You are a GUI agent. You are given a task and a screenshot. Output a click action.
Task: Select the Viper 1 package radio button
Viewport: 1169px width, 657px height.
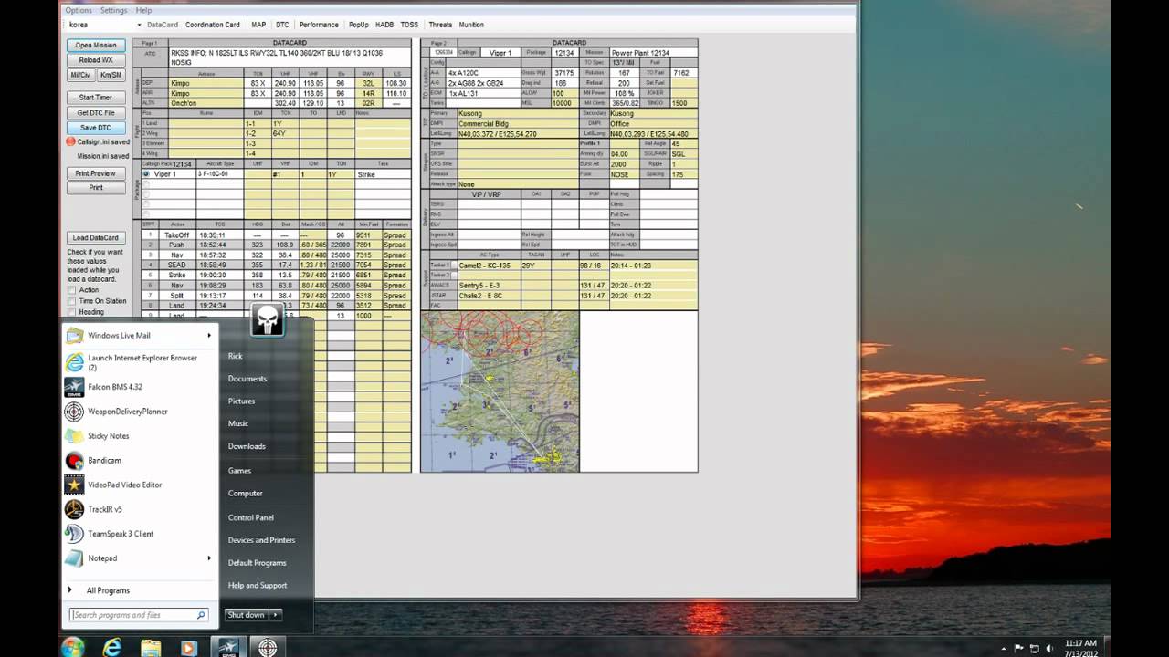tap(146, 174)
